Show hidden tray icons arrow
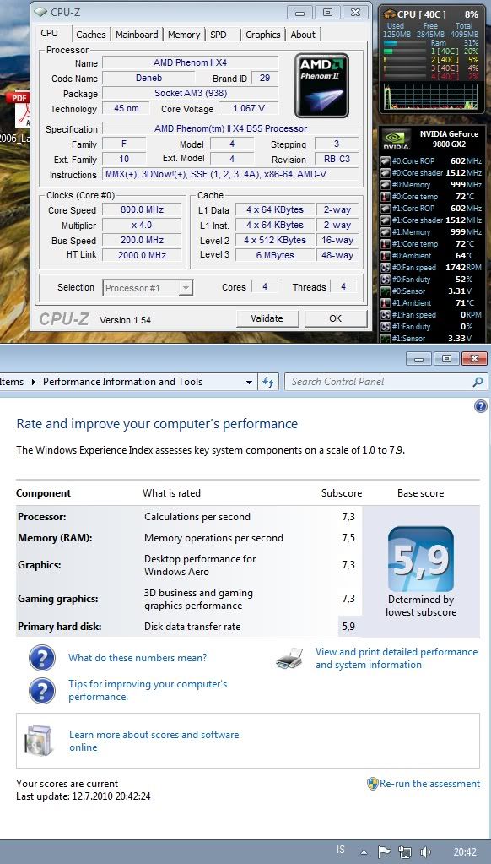This screenshot has width=491, height=864. [x=364, y=852]
